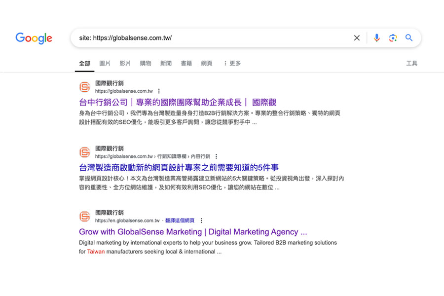
Task: Open the Grow with GlobalSense Marketing result link
Action: click(193, 232)
